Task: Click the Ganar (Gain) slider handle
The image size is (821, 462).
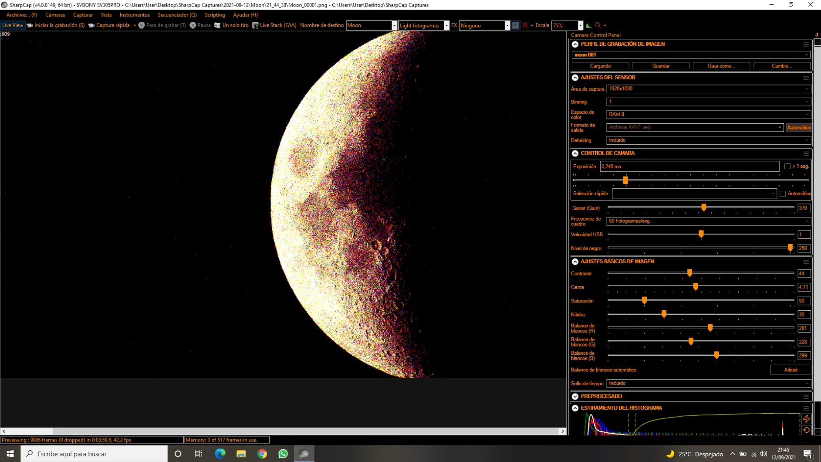Action: tap(703, 208)
